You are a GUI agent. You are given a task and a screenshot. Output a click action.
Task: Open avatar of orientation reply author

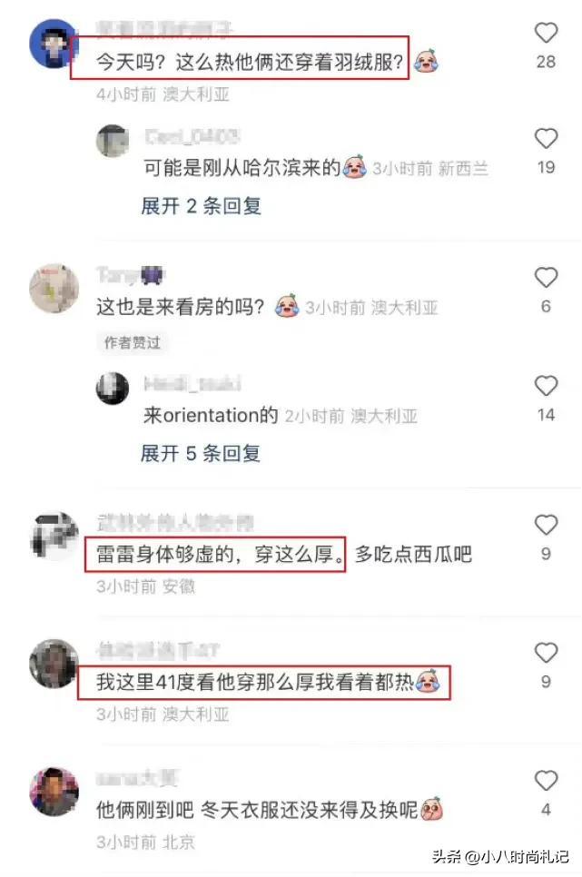pos(113,389)
